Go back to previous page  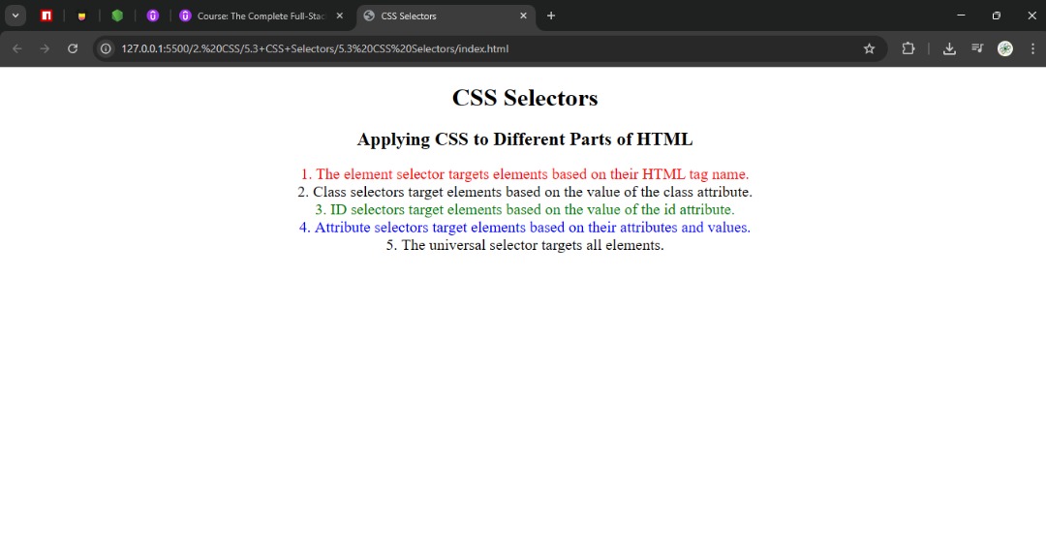tap(17, 48)
